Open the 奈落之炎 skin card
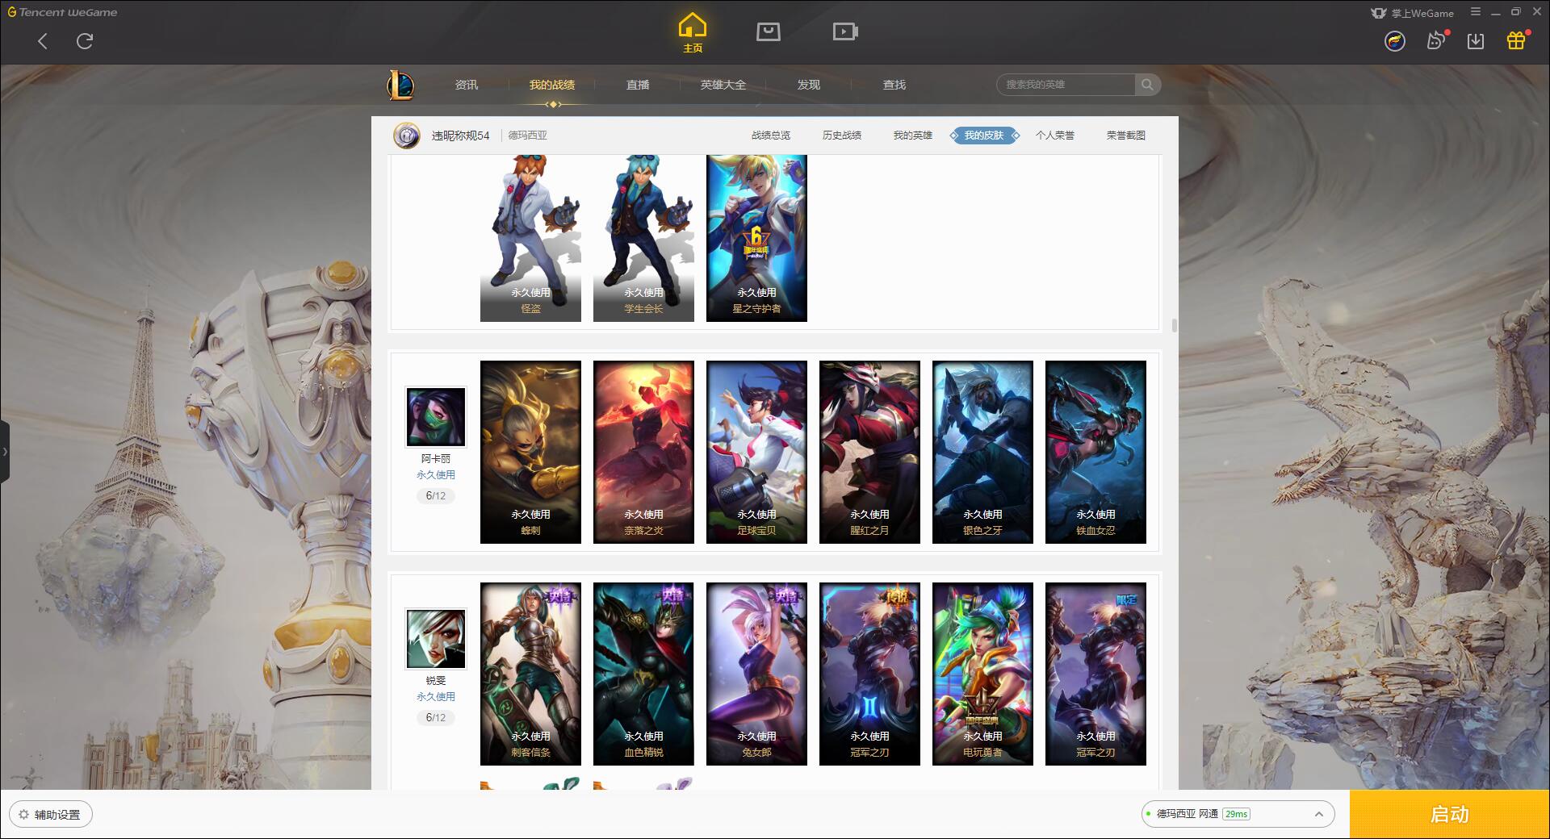The width and height of the screenshot is (1550, 839). point(643,452)
